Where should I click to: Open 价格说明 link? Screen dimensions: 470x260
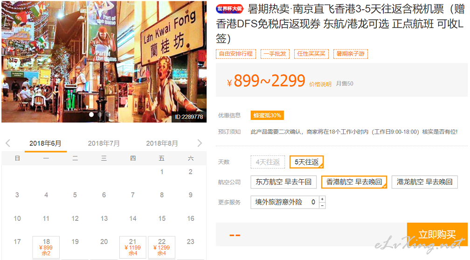[320, 84]
